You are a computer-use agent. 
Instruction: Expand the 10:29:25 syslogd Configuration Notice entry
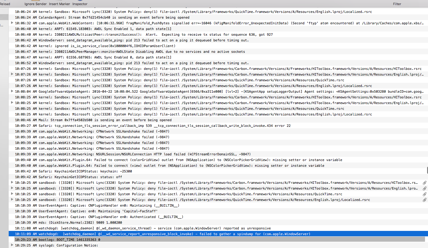(x=12, y=245)
